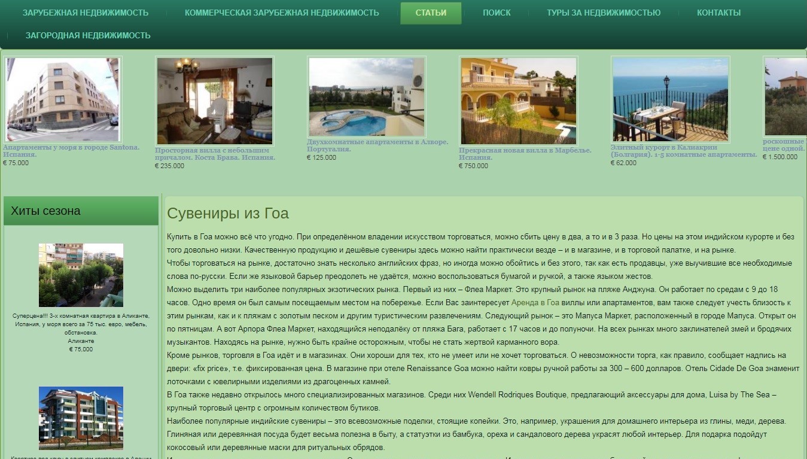Click the Аренда в Гоа link in article

tap(535, 303)
